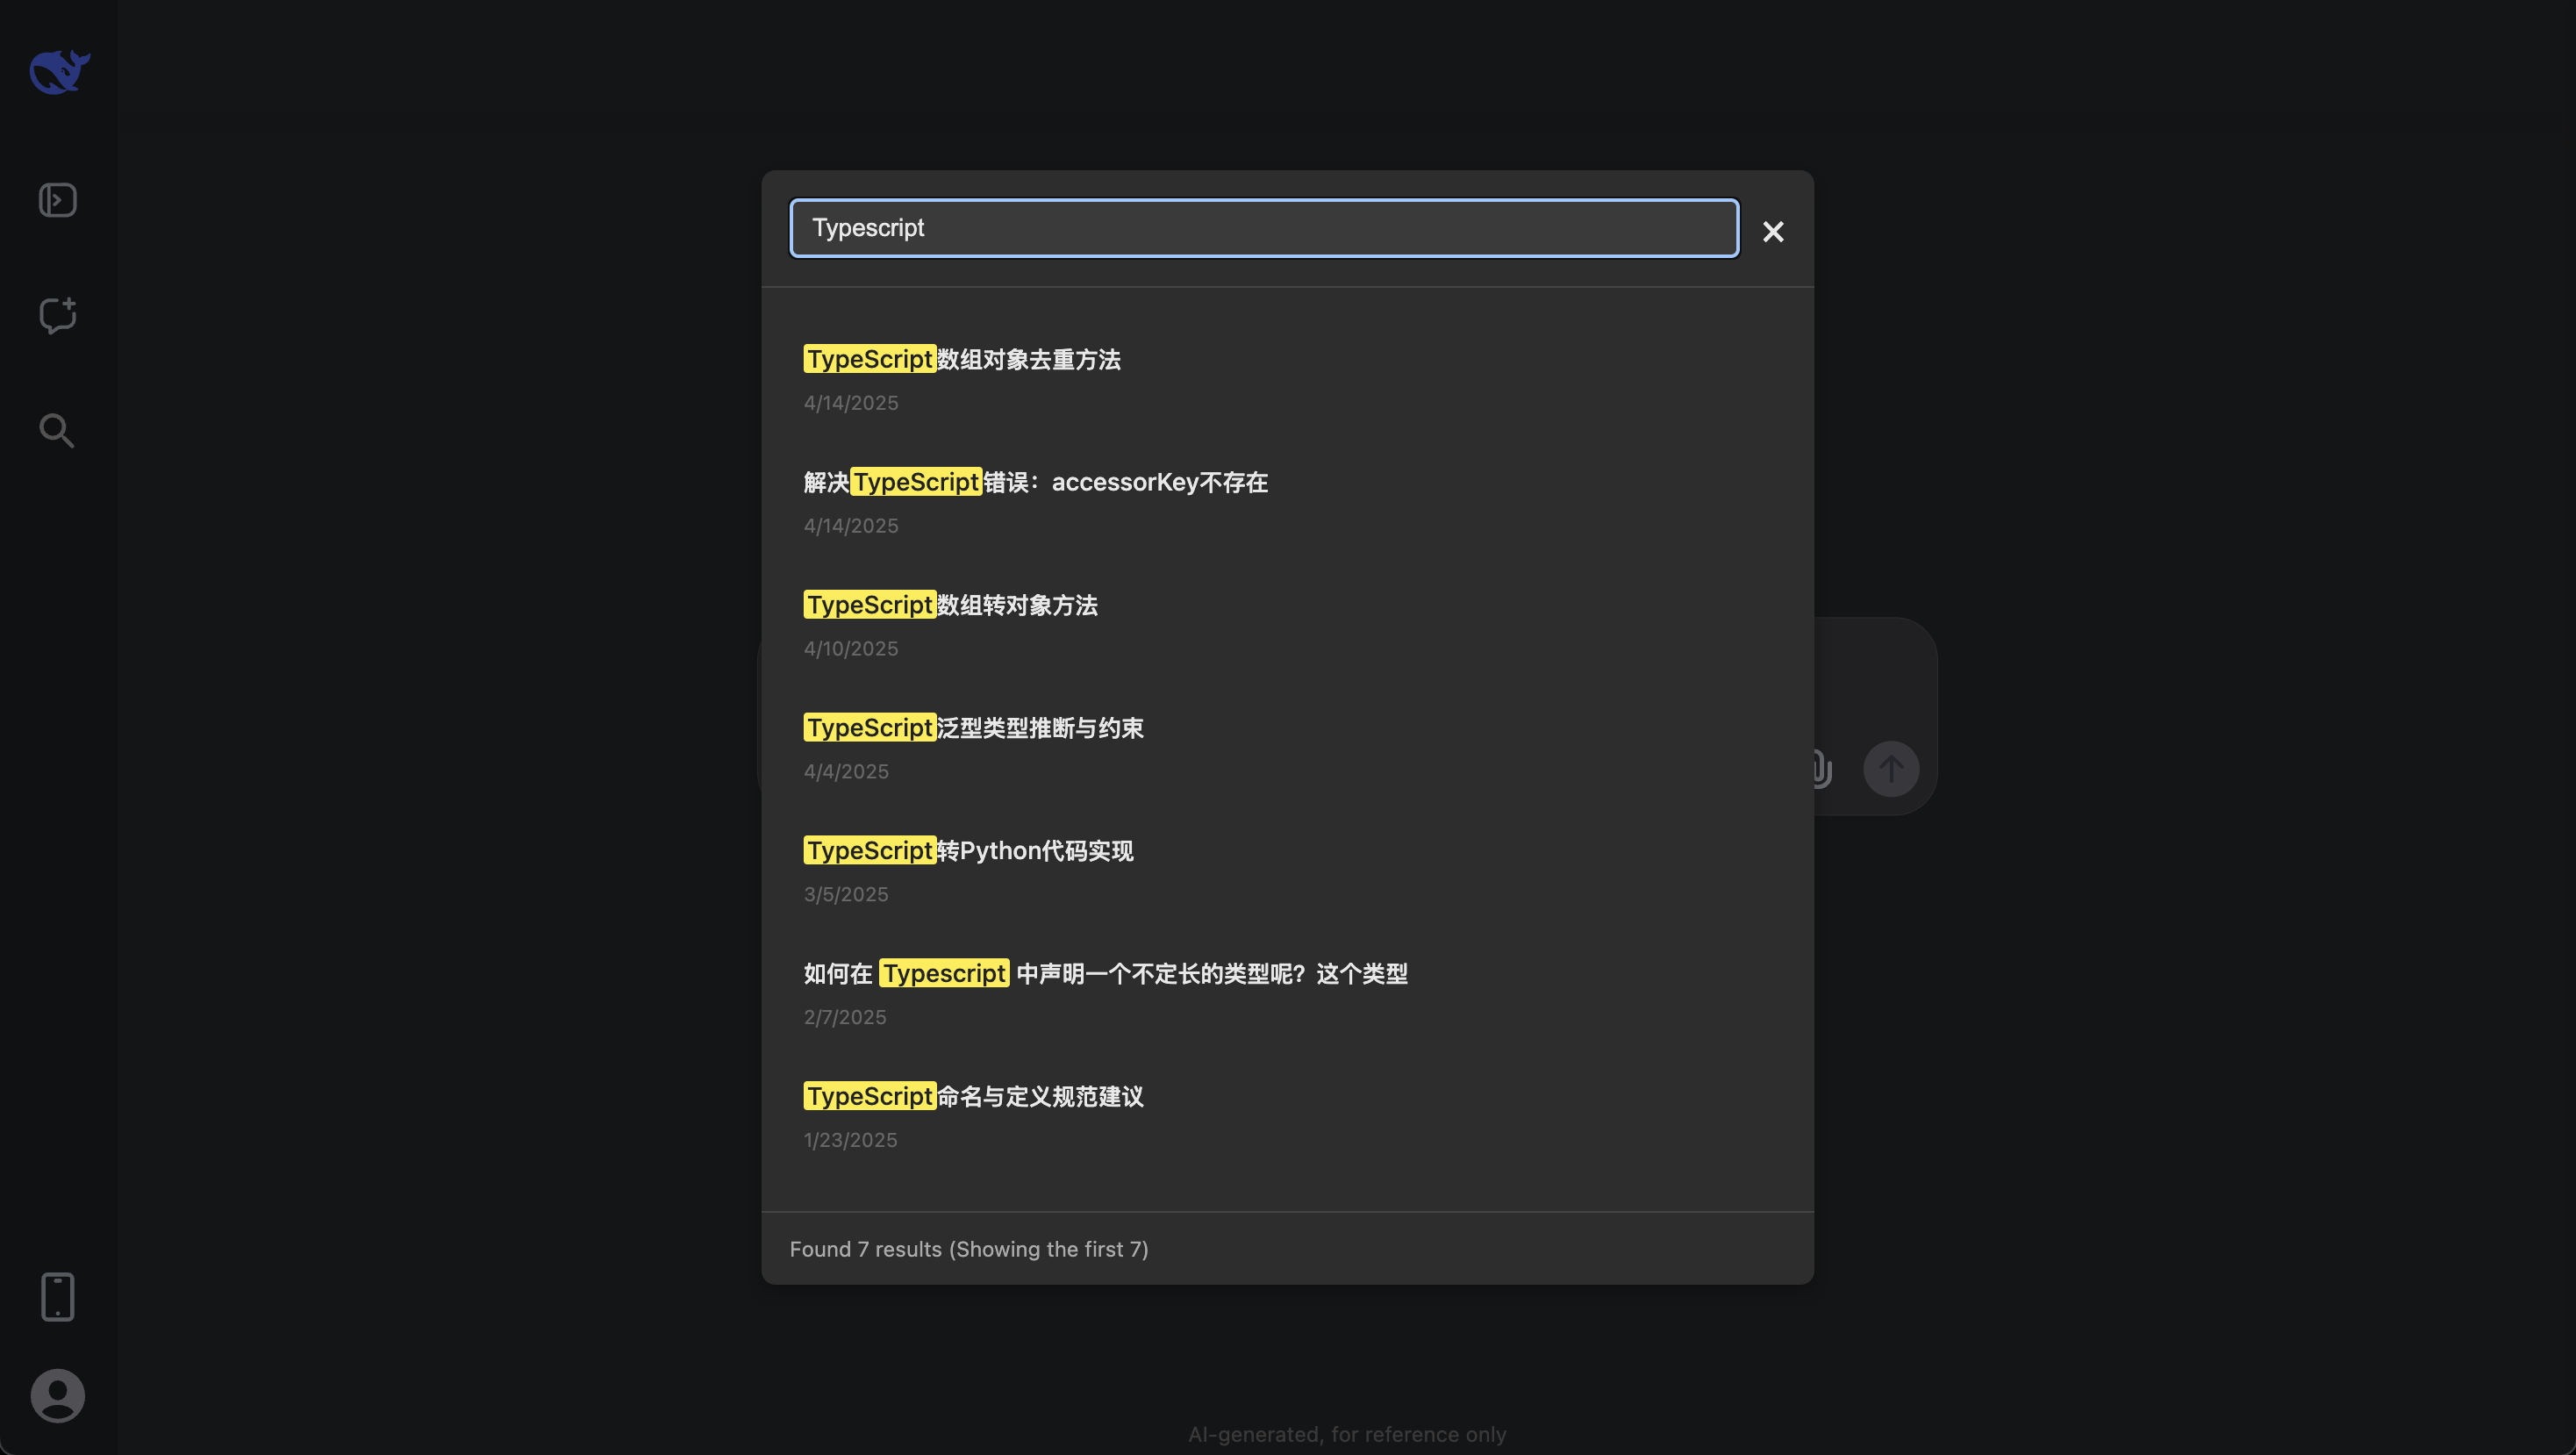2576x1455 pixels.
Task: Click the paperclip attach icon behind dialog
Action: 1822,769
